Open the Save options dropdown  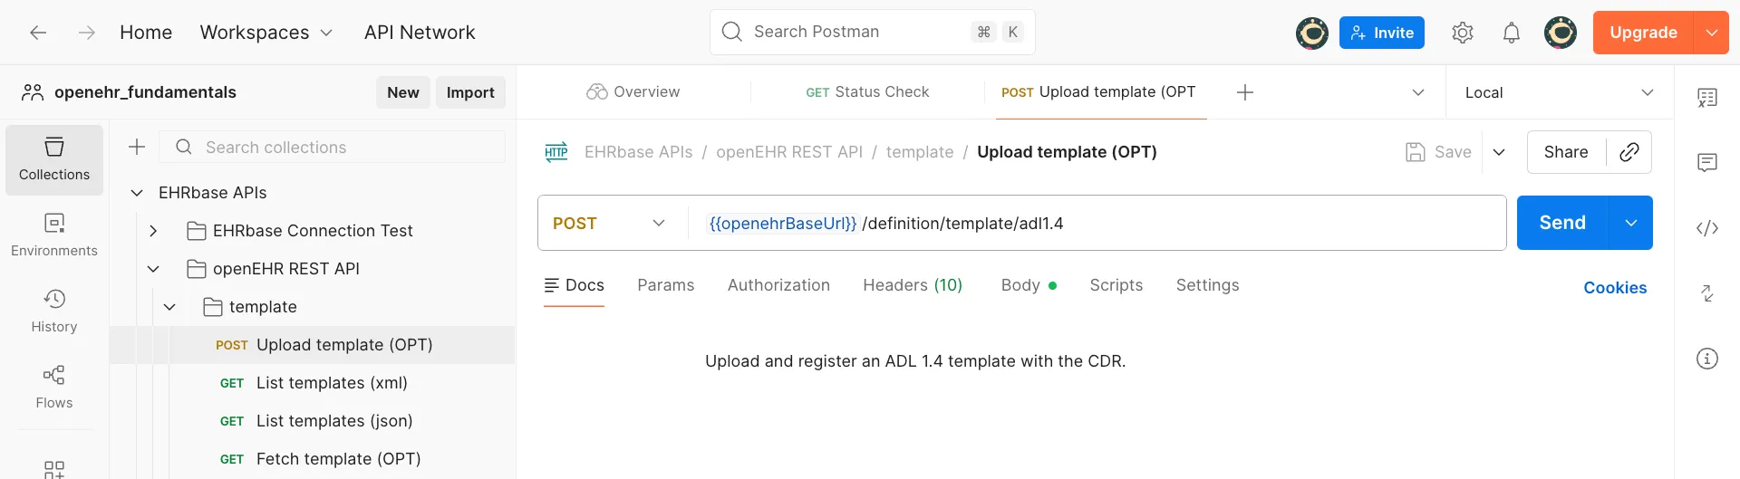click(x=1499, y=152)
